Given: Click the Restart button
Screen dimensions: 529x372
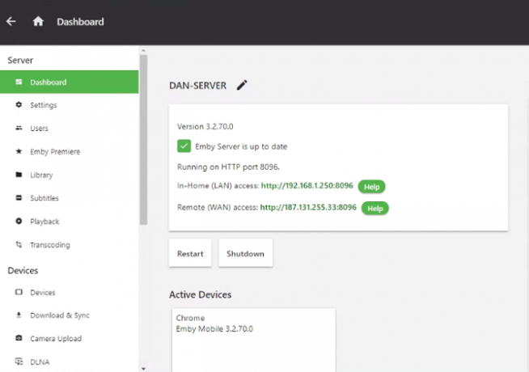Looking at the screenshot, I should [190, 254].
